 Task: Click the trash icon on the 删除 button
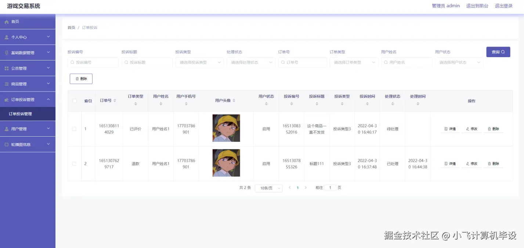pyautogui.click(x=77, y=78)
